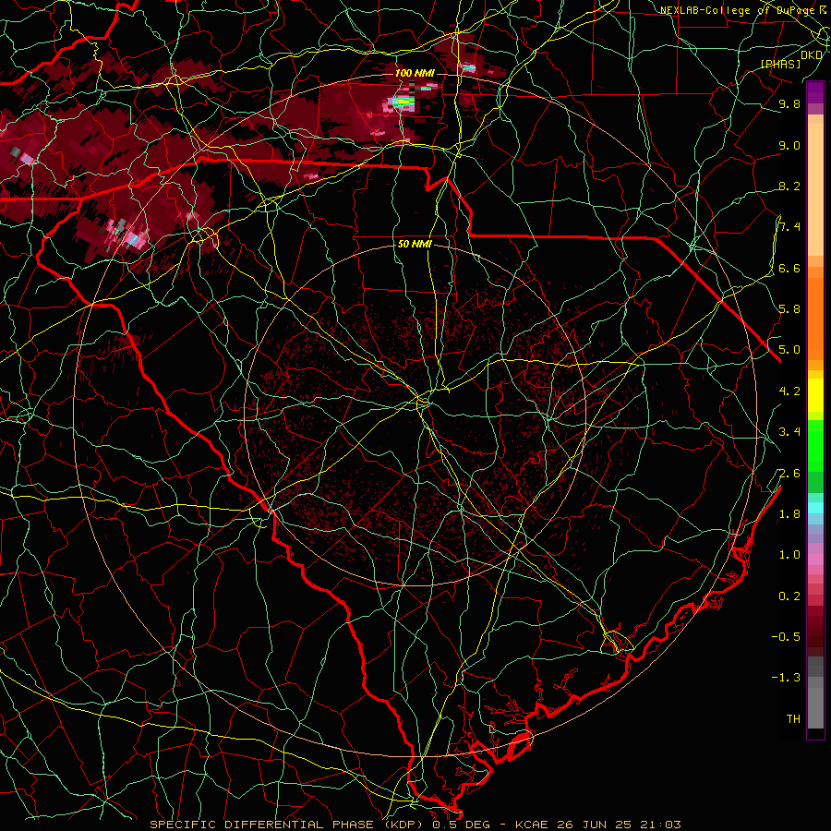Click the green-yellow KDP core below 100 NMI

405,101
